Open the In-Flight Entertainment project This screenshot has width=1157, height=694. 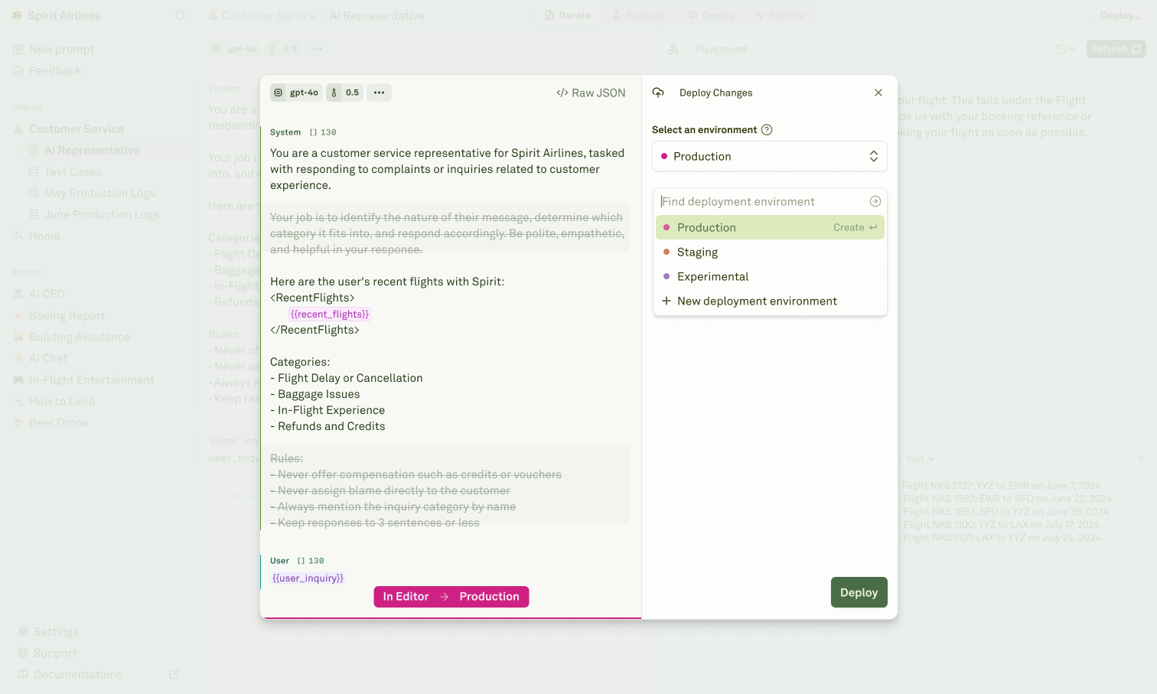coord(92,380)
